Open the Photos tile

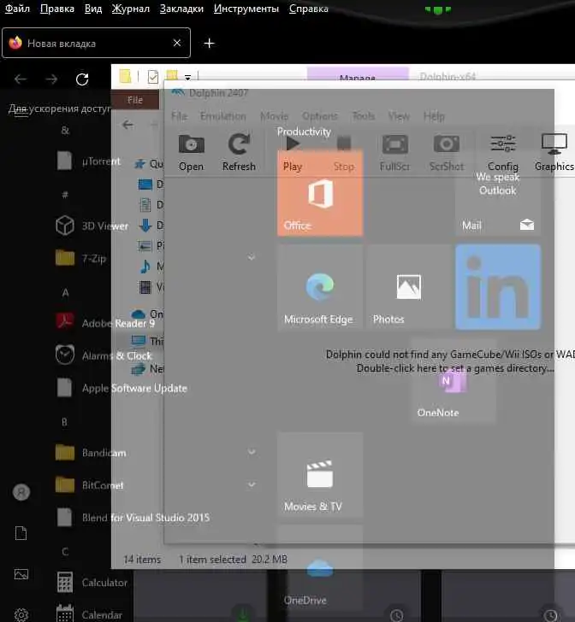(409, 287)
